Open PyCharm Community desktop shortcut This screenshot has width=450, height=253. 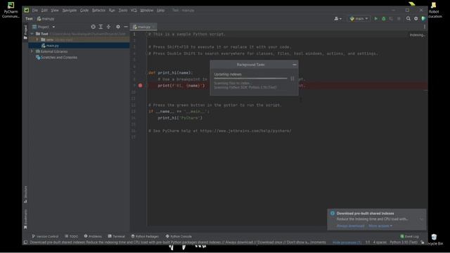click(11, 11)
